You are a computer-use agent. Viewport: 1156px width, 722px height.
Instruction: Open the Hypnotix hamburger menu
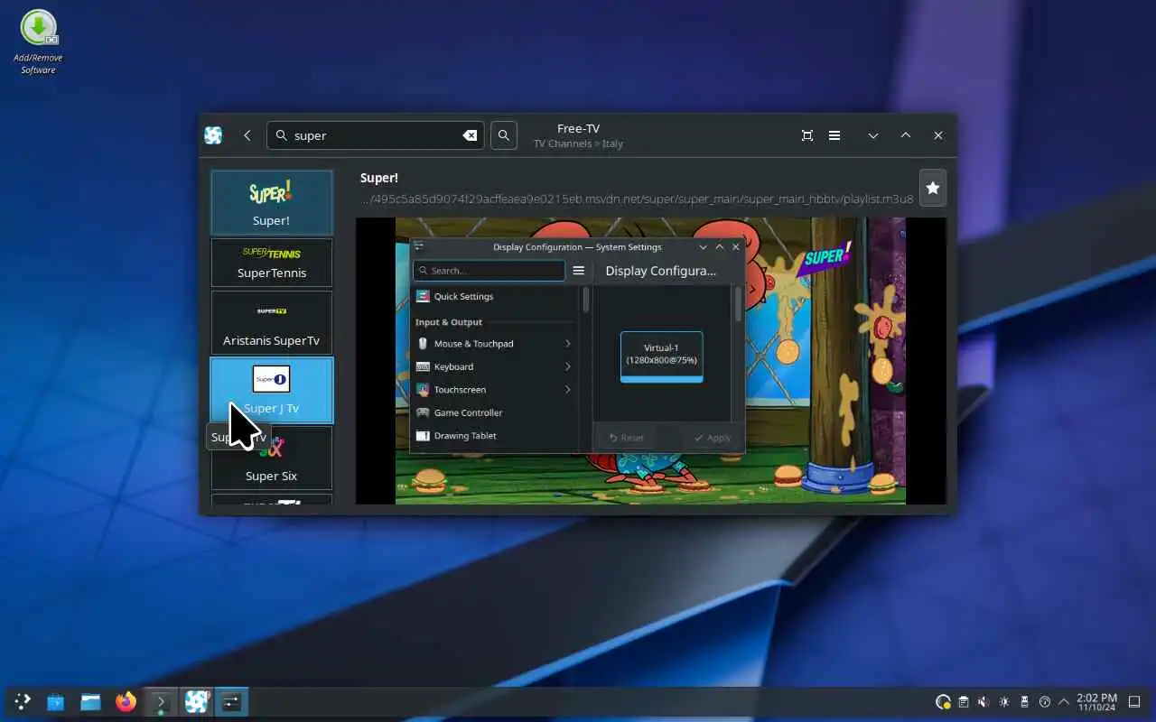click(834, 135)
